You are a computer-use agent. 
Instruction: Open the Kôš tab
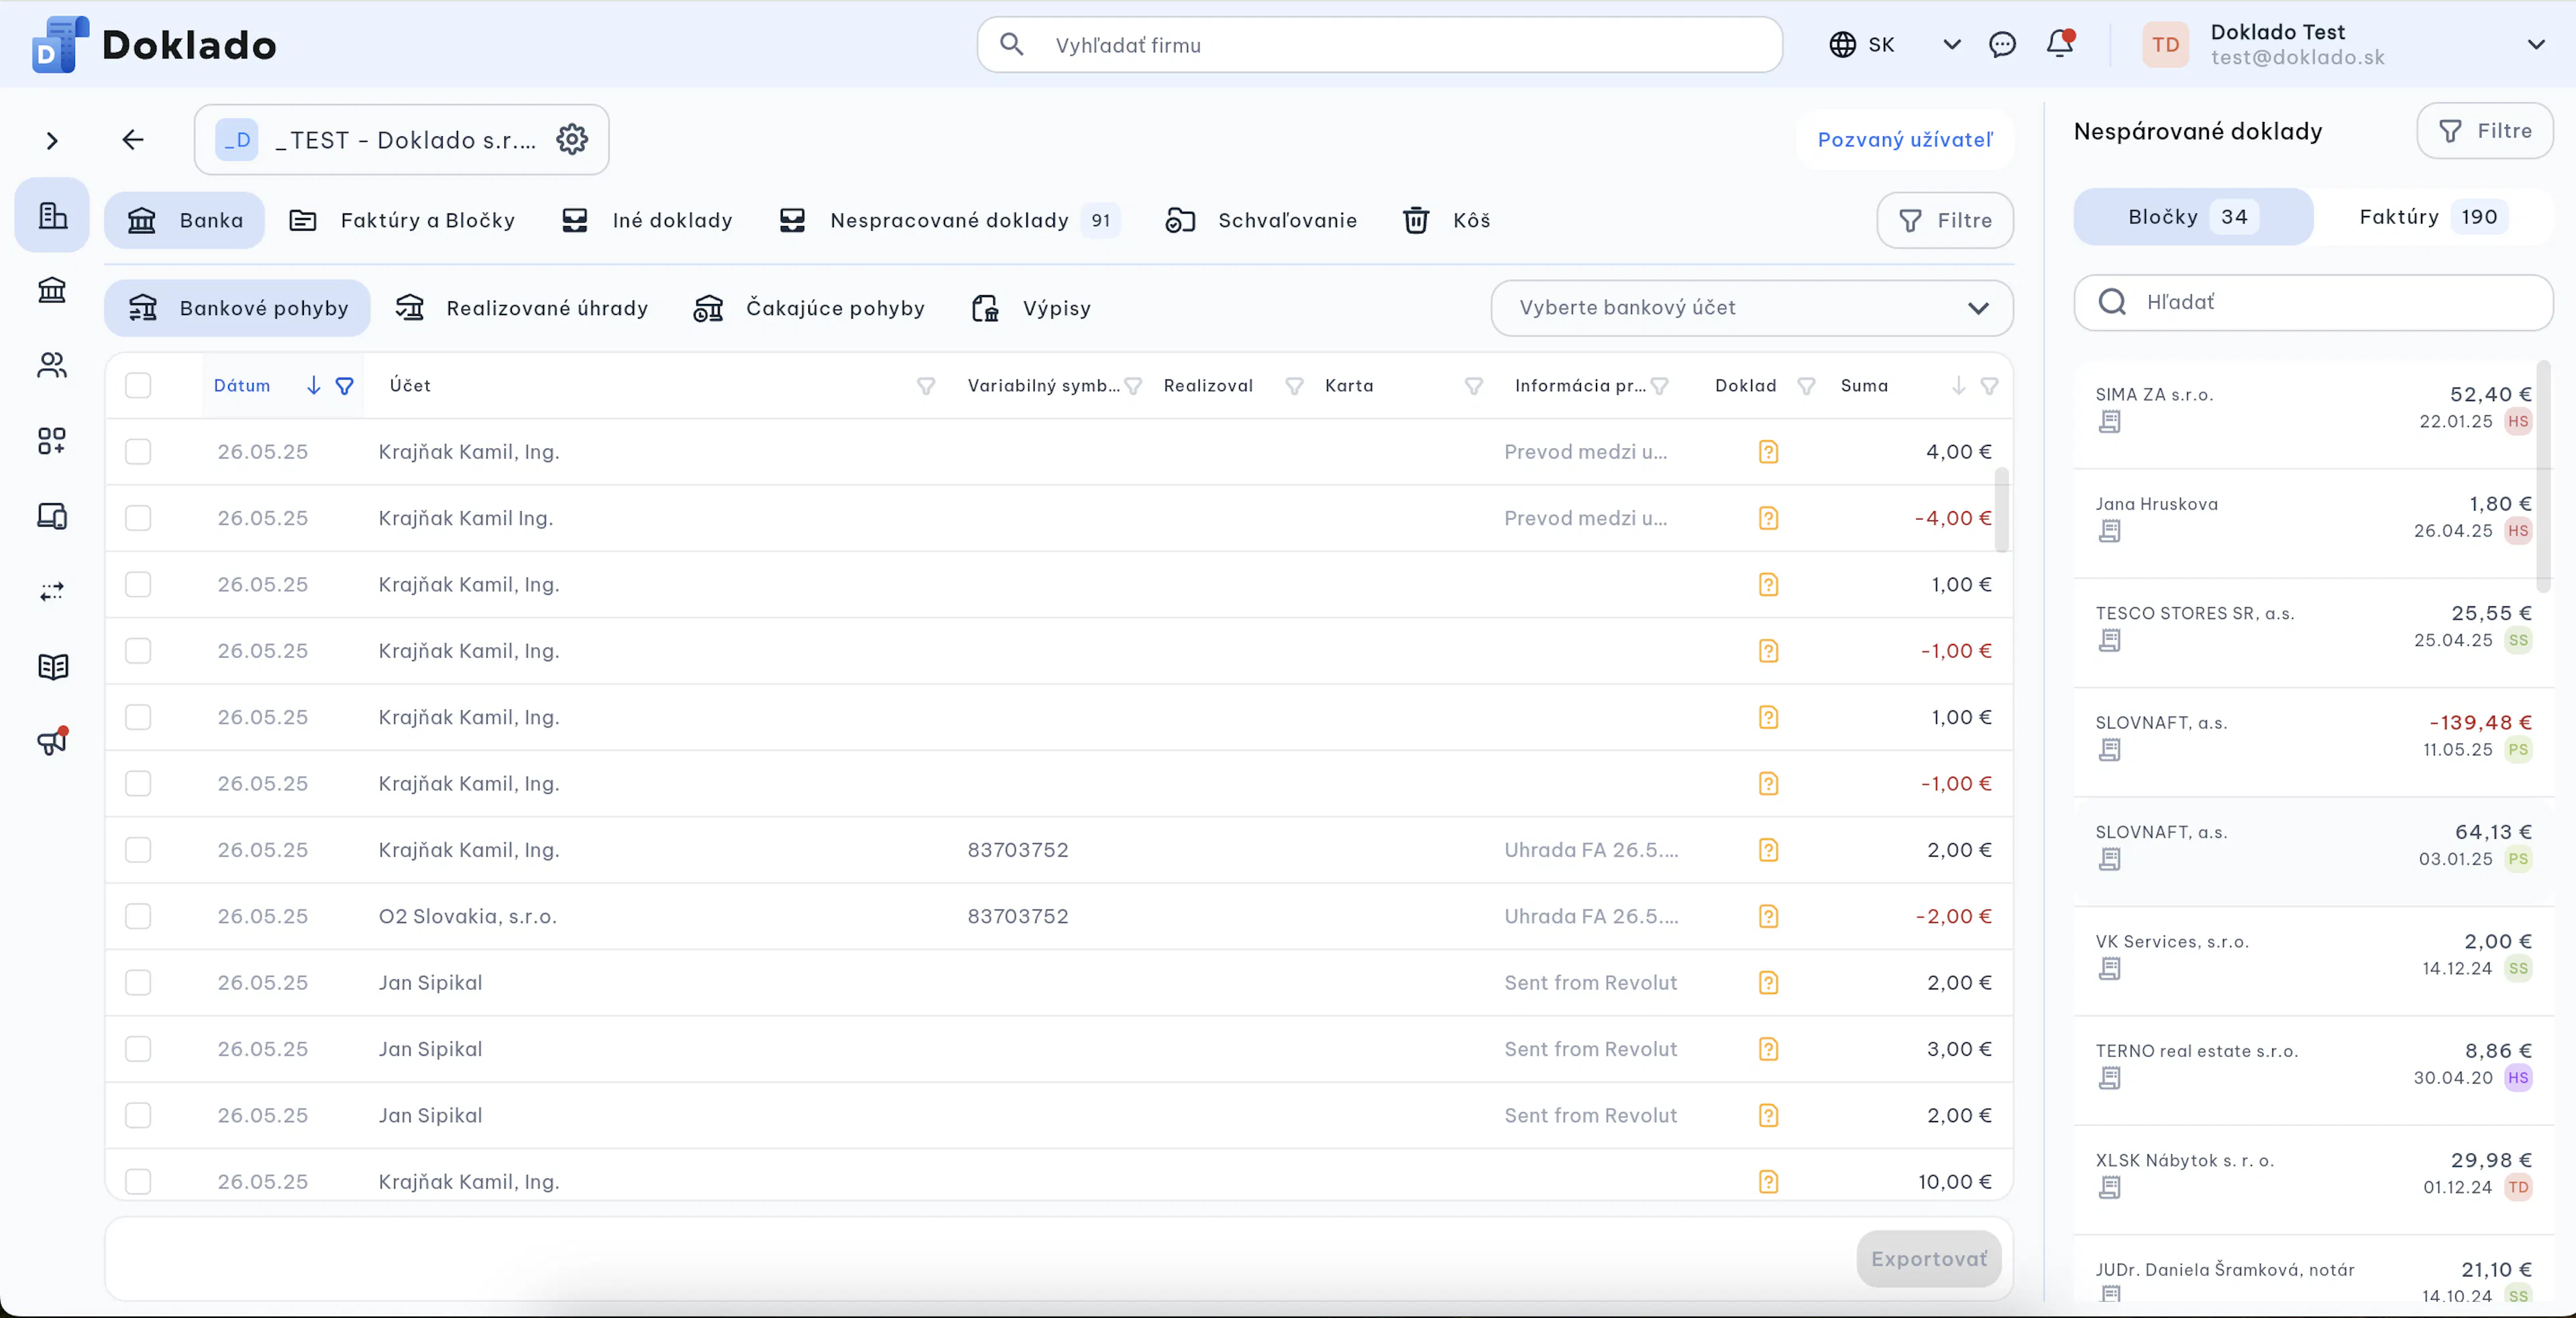pos(1446,220)
